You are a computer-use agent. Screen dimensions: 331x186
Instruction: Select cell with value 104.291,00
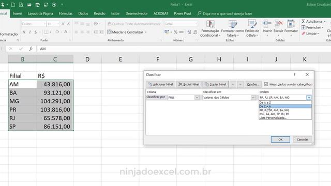pos(55,101)
